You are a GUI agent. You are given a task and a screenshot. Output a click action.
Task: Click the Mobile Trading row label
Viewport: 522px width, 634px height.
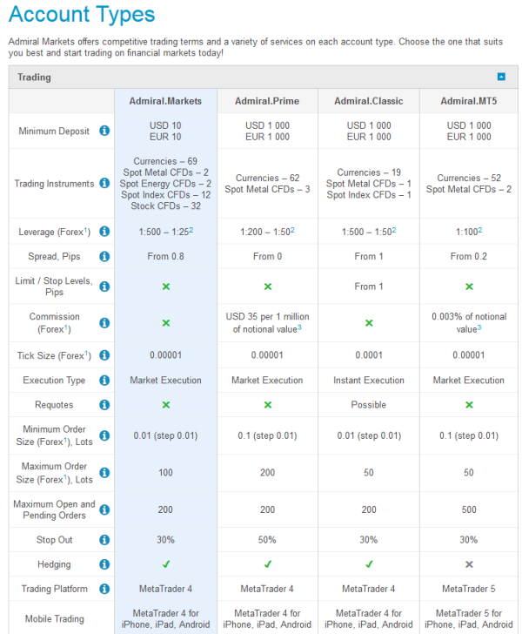[x=55, y=618]
